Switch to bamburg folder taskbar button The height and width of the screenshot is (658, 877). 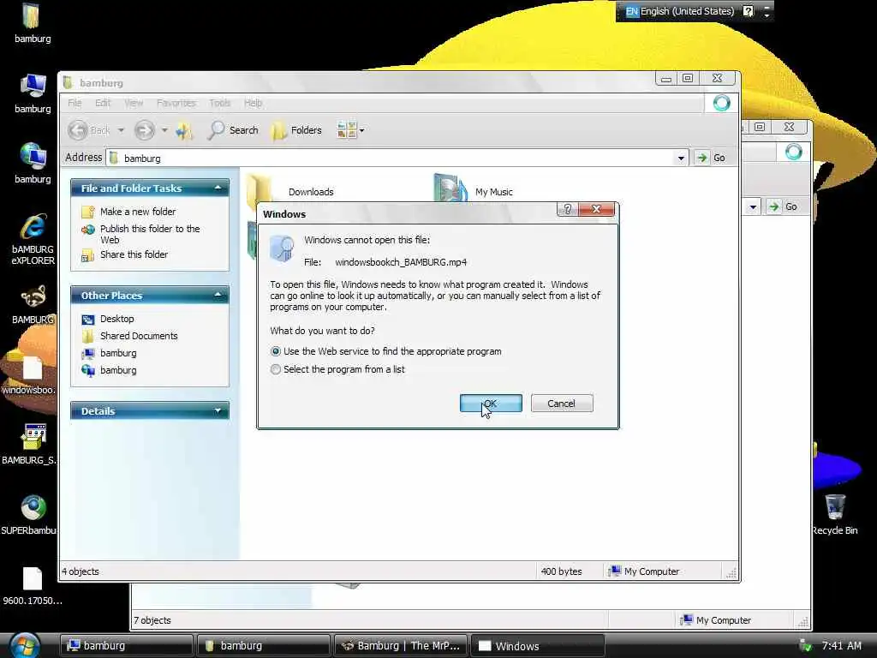click(x=263, y=646)
